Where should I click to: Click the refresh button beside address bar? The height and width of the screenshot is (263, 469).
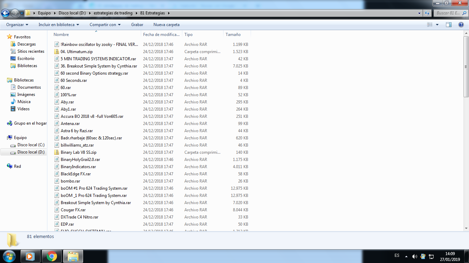[427, 13]
